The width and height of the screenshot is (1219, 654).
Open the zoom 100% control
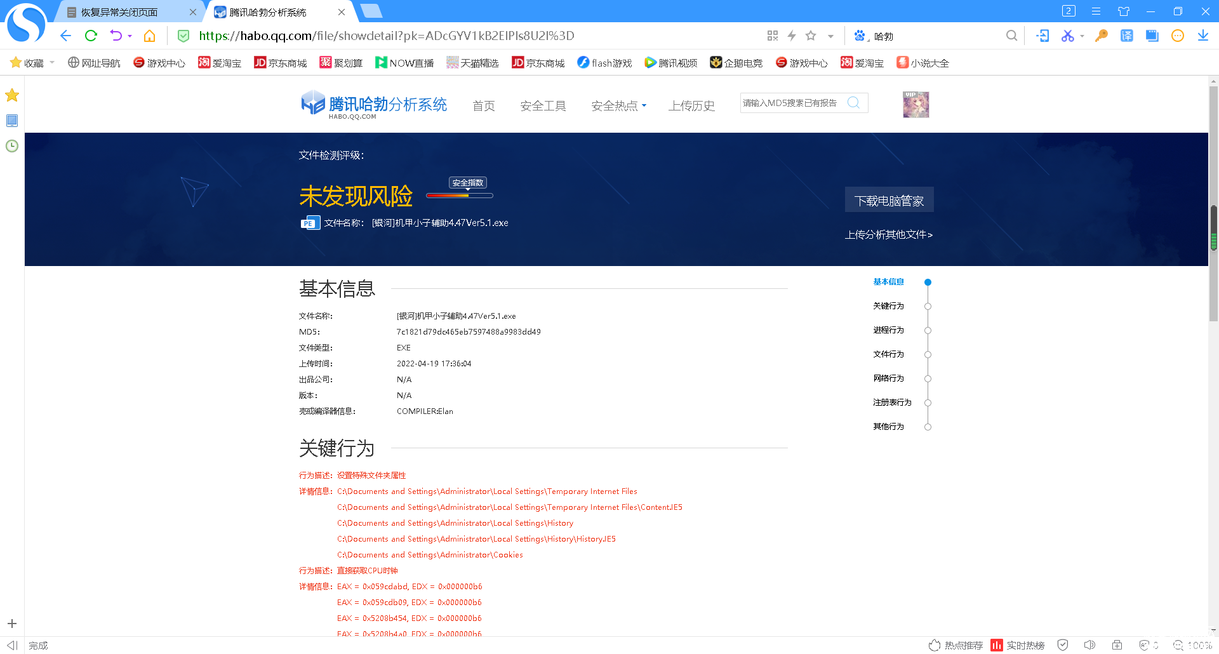(1192, 645)
